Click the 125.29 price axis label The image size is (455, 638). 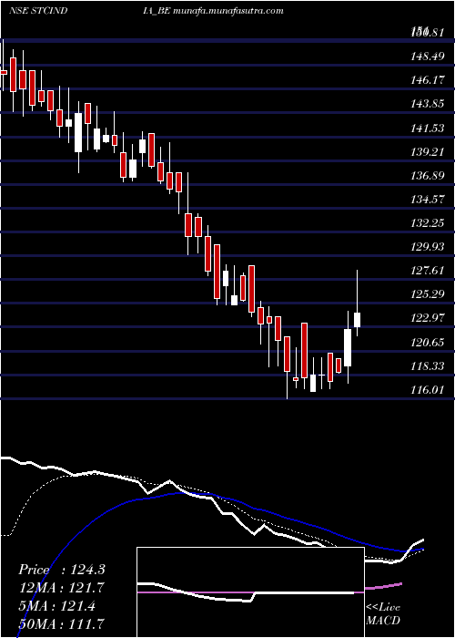click(429, 294)
